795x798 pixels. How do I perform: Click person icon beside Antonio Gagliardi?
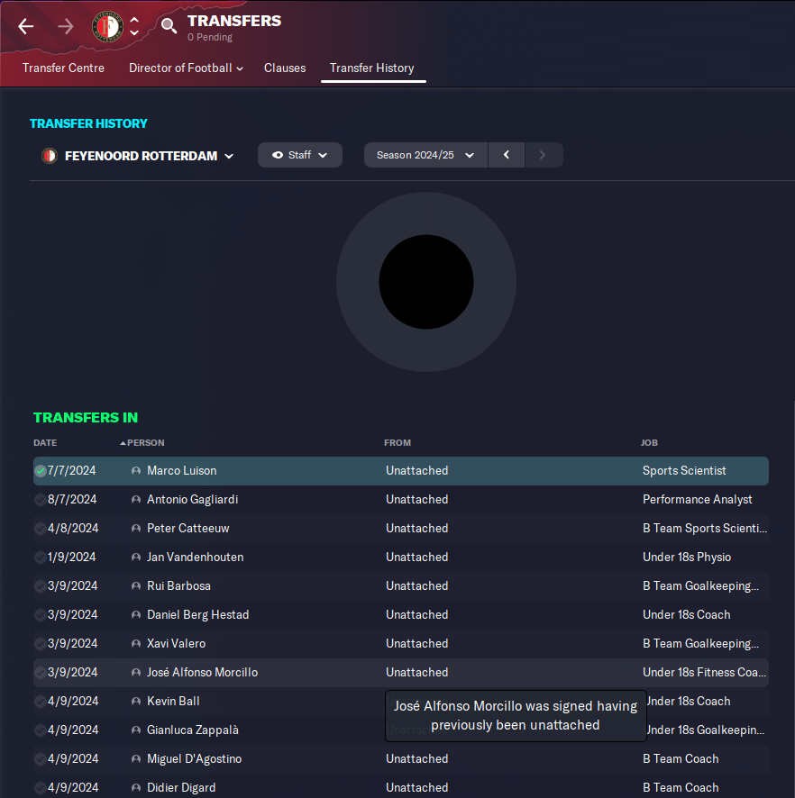(x=136, y=500)
